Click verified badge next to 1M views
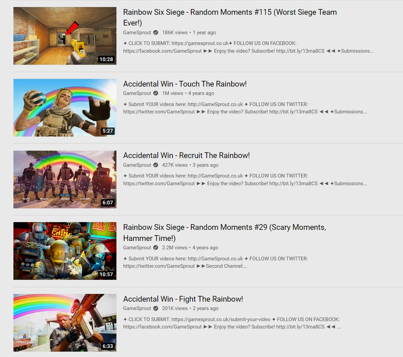403x357 pixels. click(156, 93)
